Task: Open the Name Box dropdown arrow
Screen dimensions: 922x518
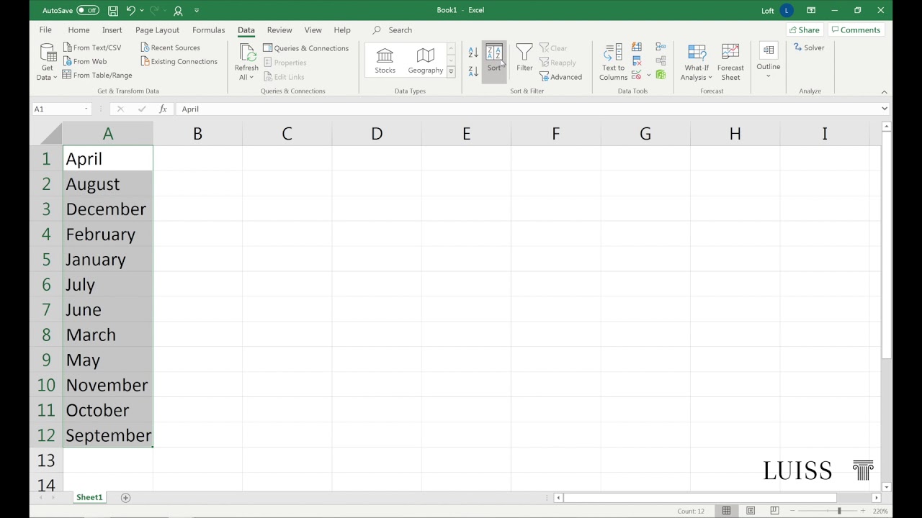Action: coord(86,109)
